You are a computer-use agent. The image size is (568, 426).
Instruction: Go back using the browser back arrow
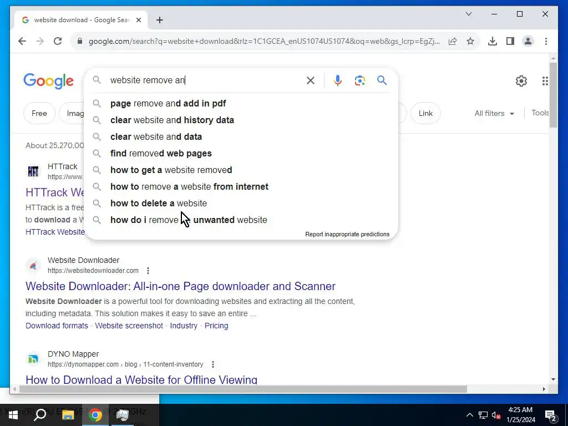[22, 41]
